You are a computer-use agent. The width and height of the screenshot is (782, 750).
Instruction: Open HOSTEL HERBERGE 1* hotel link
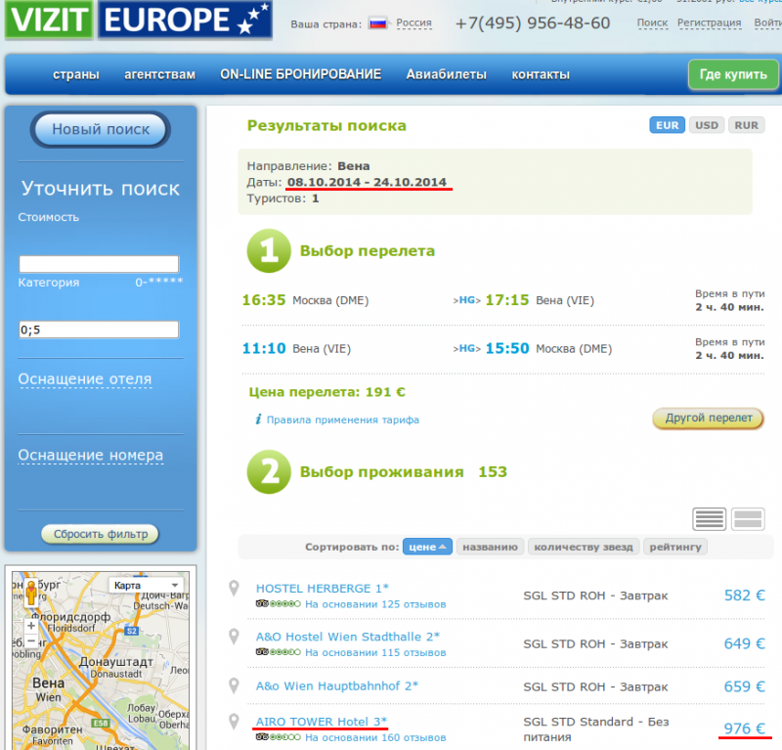point(323,589)
